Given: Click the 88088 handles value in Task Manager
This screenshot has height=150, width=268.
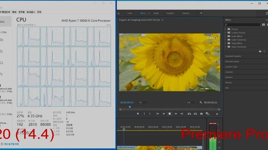Looking at the screenshot, I should pyautogui.click(x=45, y=125).
